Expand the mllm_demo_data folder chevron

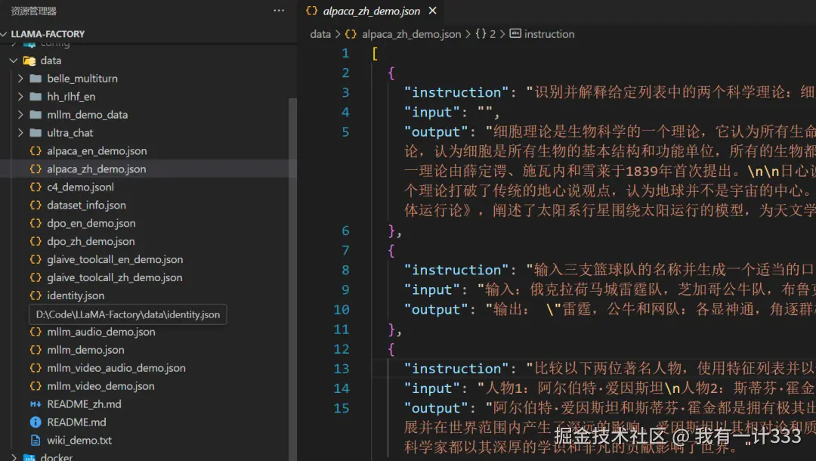pyautogui.click(x=20, y=114)
